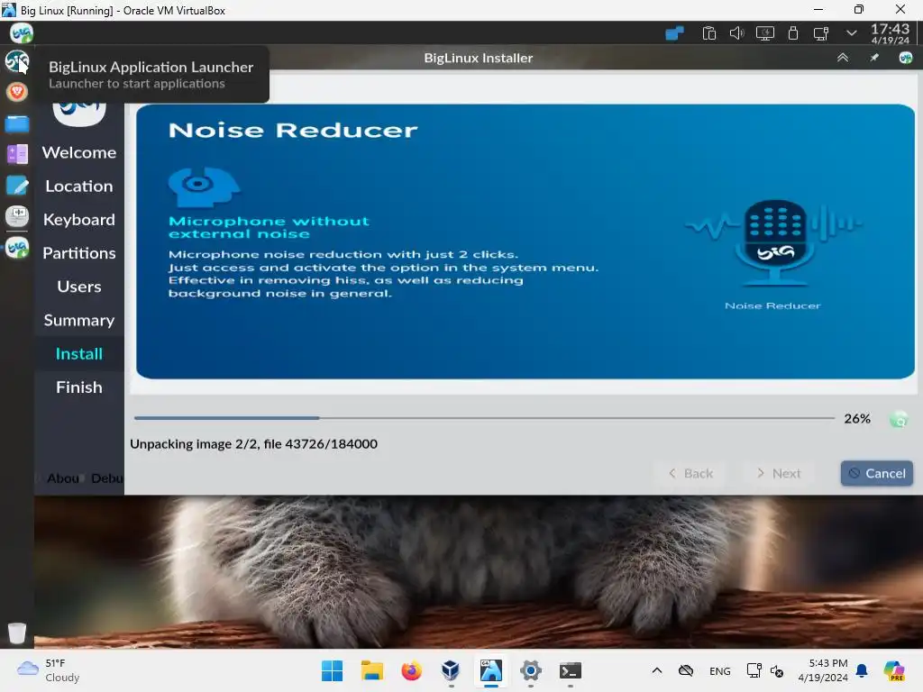Open VirtualBox Manager in taskbar
923x692 pixels.
tap(451, 670)
